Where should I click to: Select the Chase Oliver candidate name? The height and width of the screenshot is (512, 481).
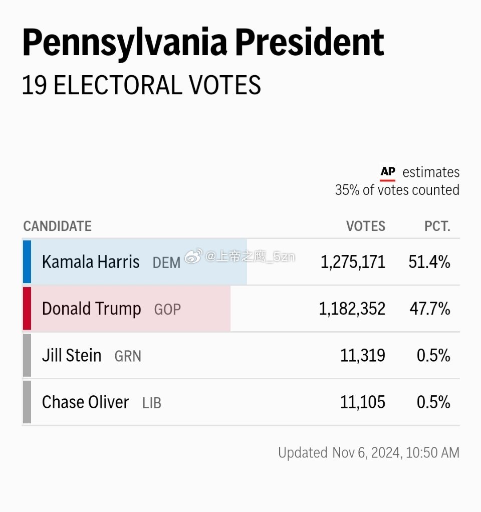coord(85,402)
